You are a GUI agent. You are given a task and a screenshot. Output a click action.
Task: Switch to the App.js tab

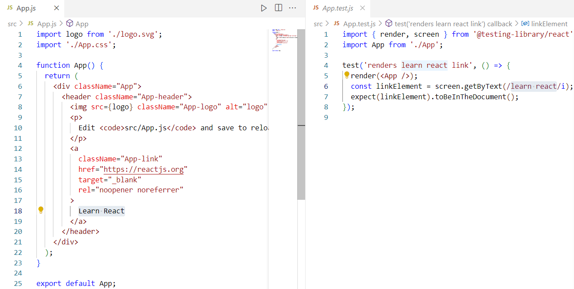coord(26,7)
